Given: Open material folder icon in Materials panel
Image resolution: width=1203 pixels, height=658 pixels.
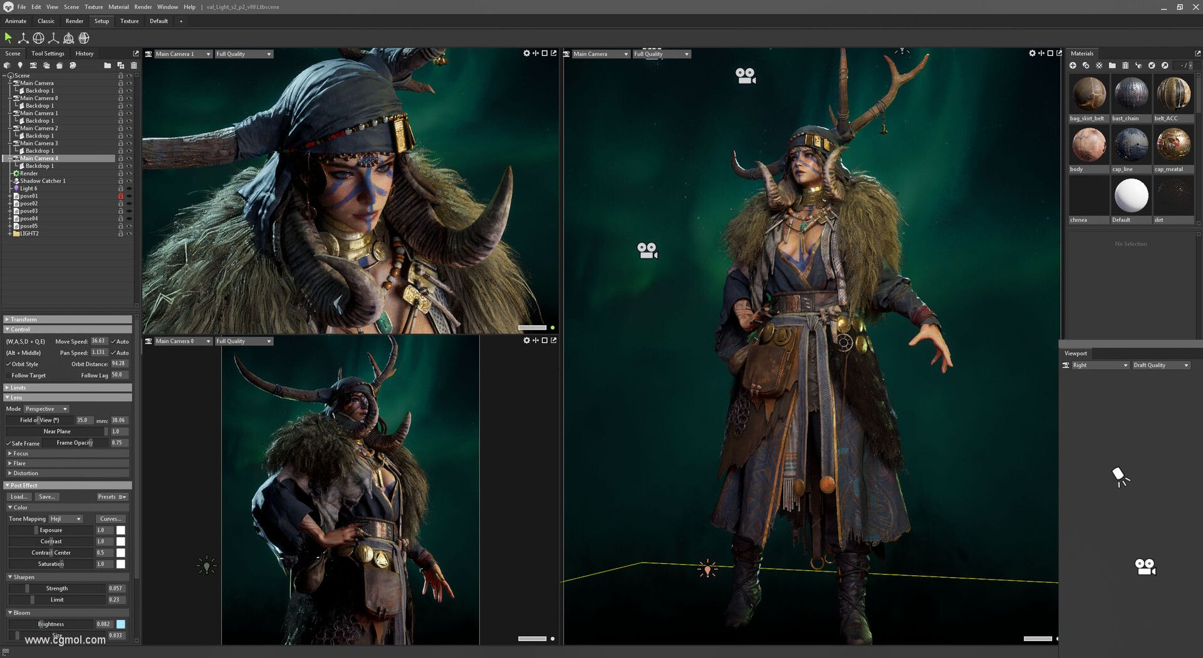Looking at the screenshot, I should point(1112,65).
